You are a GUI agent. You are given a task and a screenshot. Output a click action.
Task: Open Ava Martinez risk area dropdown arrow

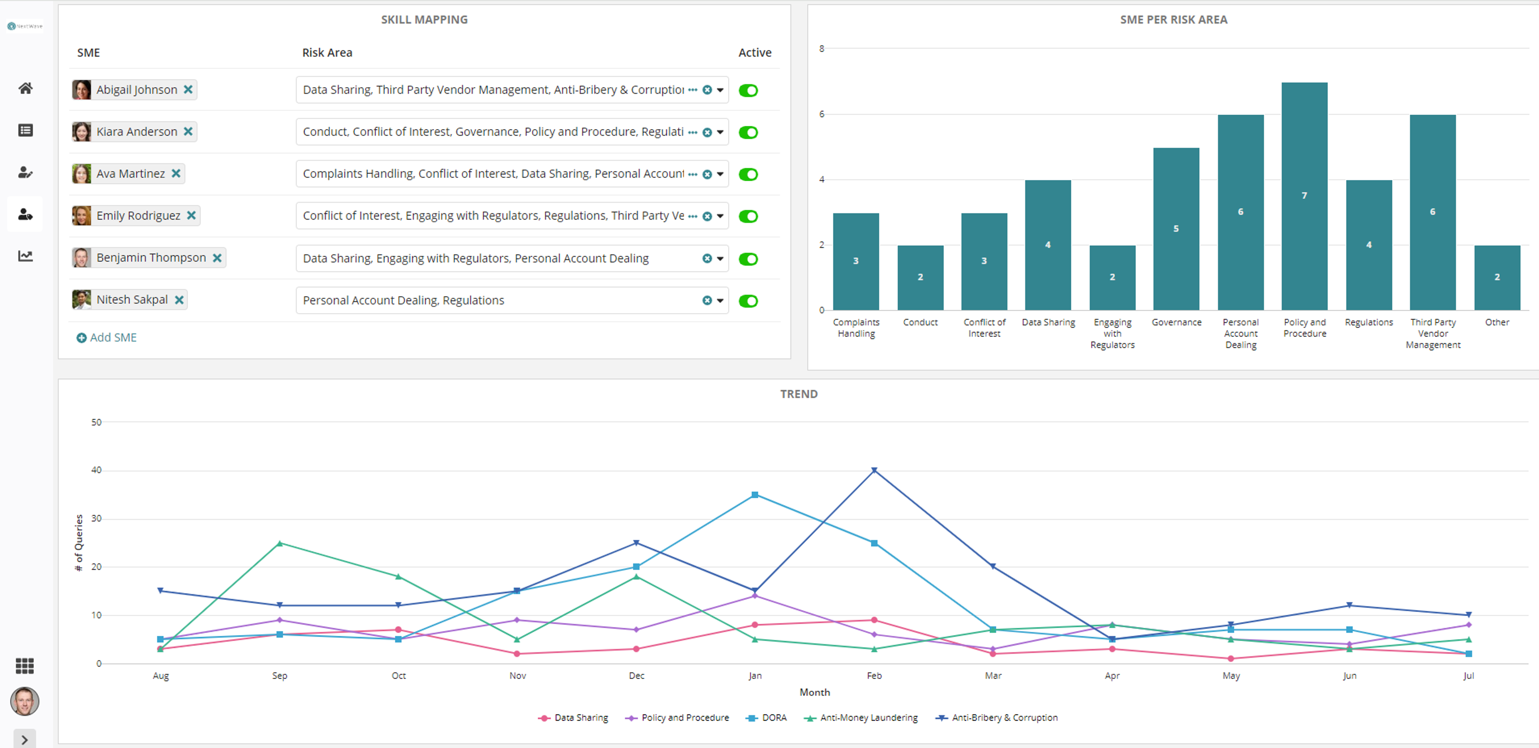point(721,174)
